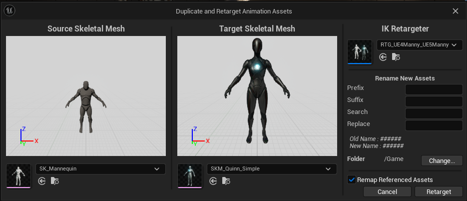
Task: Click the IK Retargeter asset thumbnail
Action: pyautogui.click(x=360, y=51)
